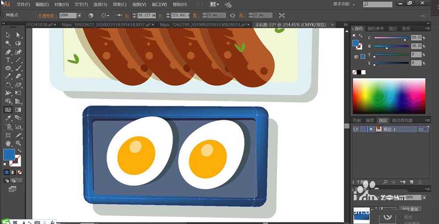Set the Gradient mode button below fill swatch
Image resolution: width=439 pixels, height=224 pixels.
[13, 172]
